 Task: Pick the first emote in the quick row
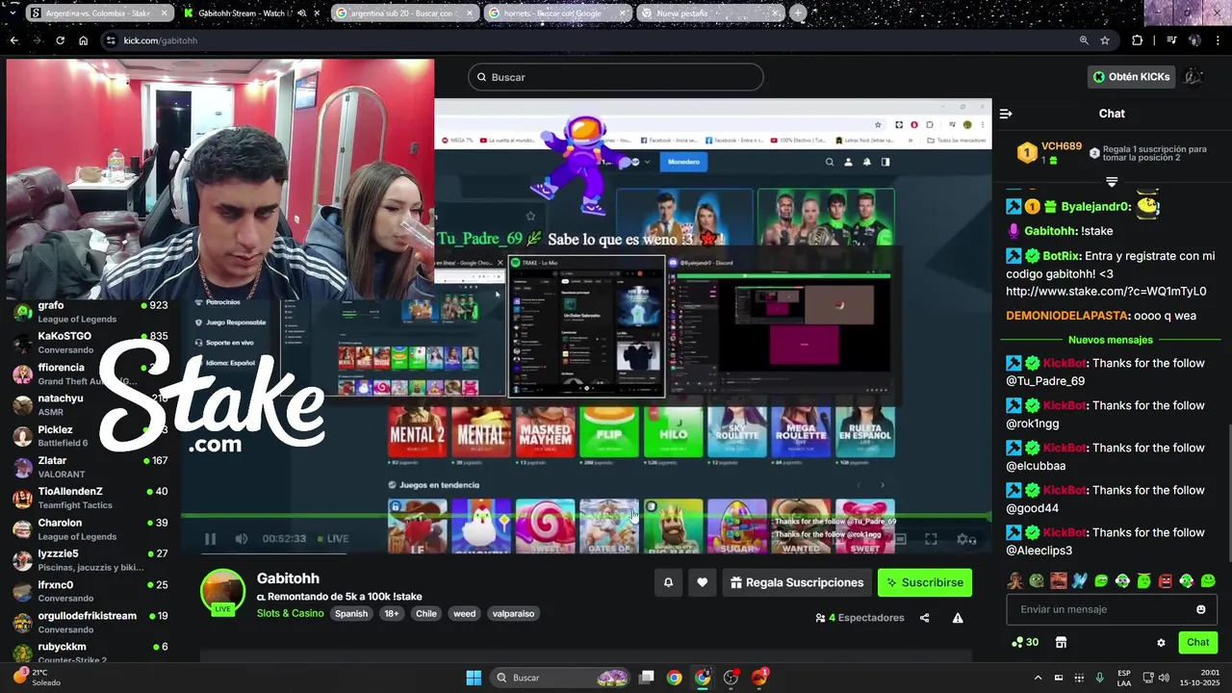point(1014,580)
